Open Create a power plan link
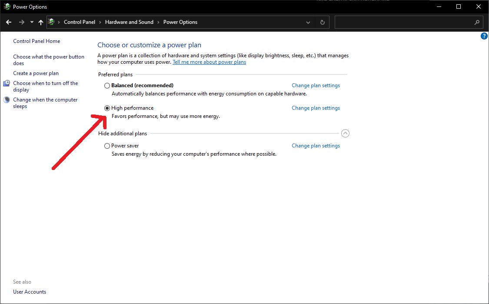The image size is (489, 304). [x=36, y=73]
